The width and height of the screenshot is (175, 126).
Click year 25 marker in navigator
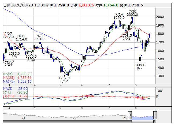(74, 118)
